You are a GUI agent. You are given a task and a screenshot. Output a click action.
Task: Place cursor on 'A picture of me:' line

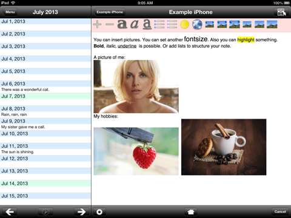click(110, 58)
